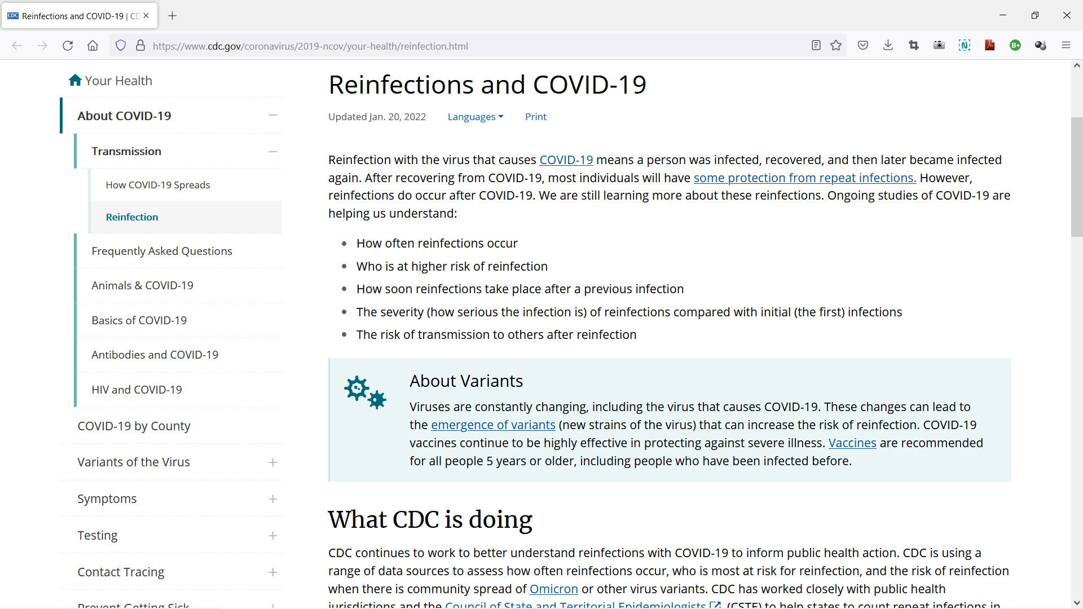Image resolution: width=1083 pixels, height=609 pixels.
Task: Click the Print link
Action: click(x=535, y=117)
